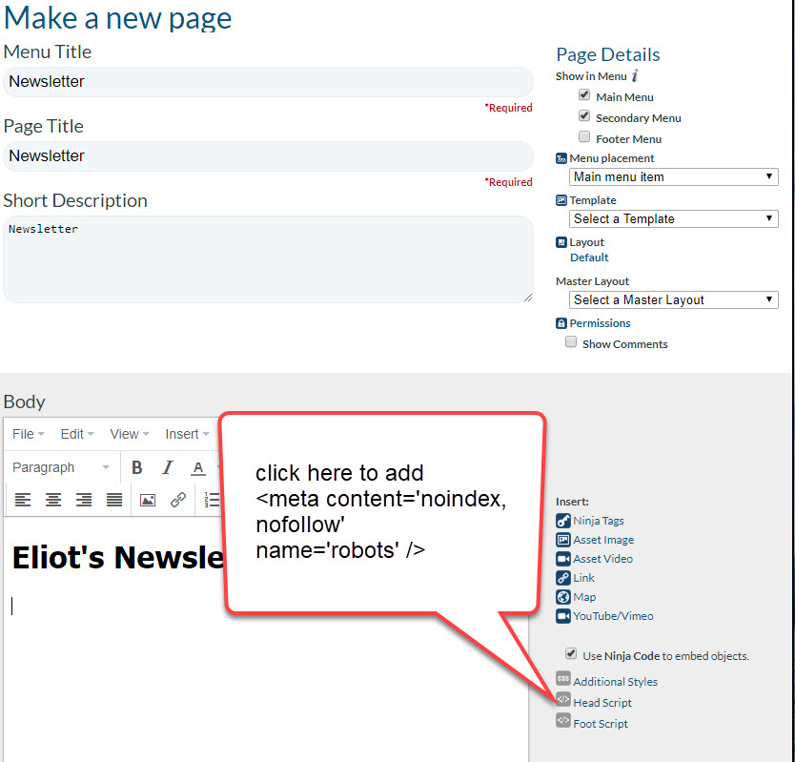Click the Link insert icon
Viewport: 795px width, 762px height.
tap(562, 578)
